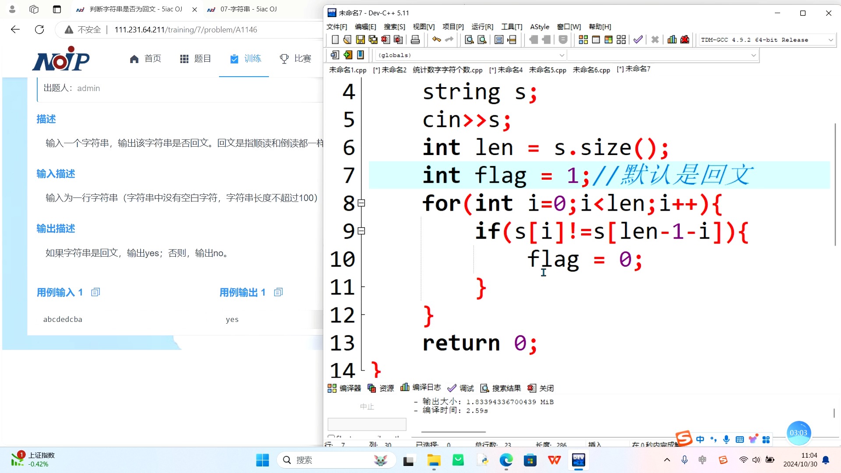Open the AStyle menu
This screenshot has height=473, width=841.
pos(540,27)
